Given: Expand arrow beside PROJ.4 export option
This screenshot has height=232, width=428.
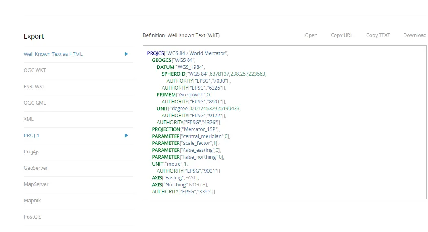Looking at the screenshot, I should click(x=126, y=136).
